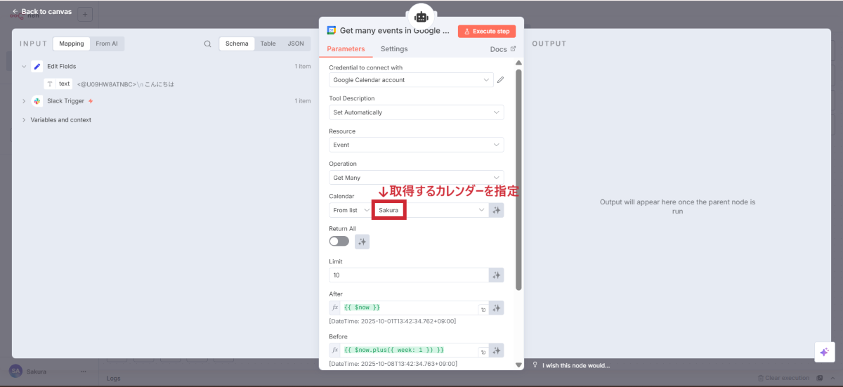Click the scrollbar down arrow
Image resolution: width=843 pixels, height=387 pixels.
tap(519, 365)
